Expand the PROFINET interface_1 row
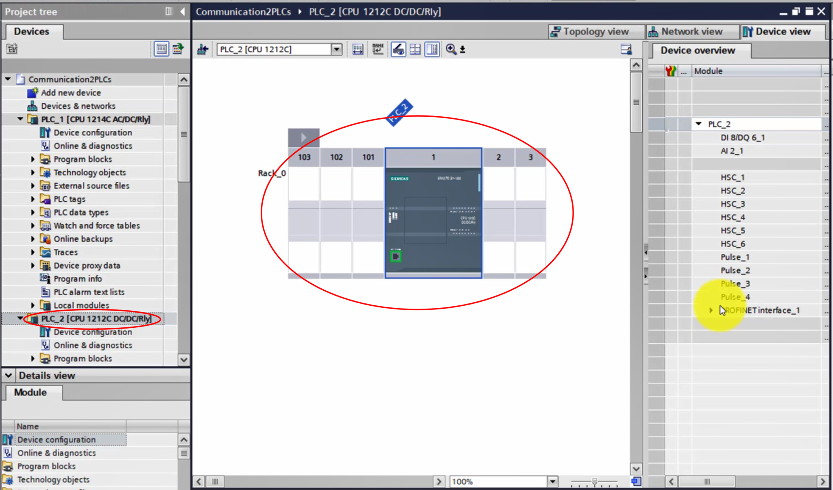 click(711, 310)
